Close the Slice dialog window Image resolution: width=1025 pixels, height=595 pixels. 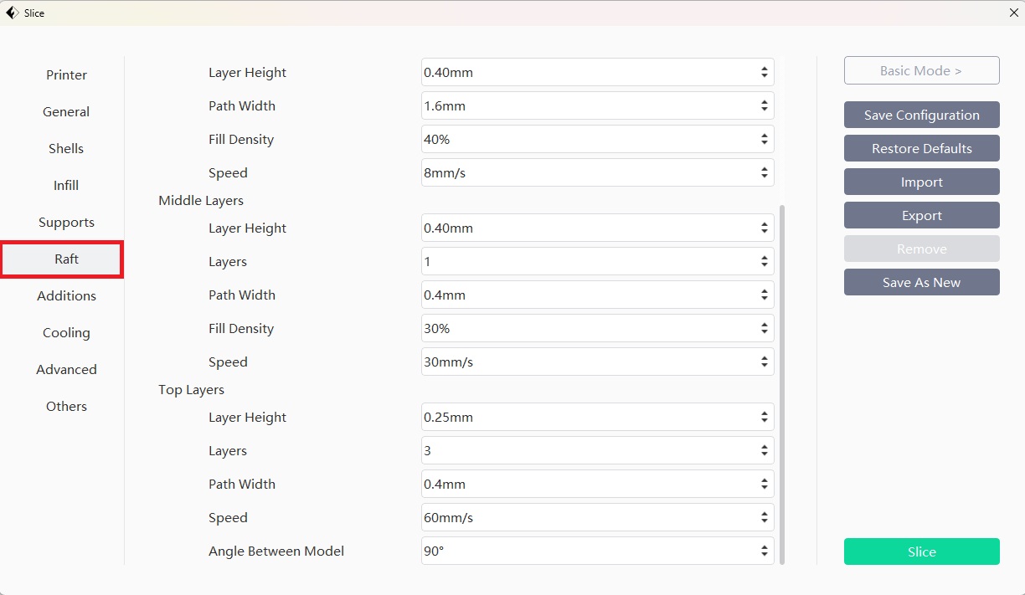[x=1013, y=13]
